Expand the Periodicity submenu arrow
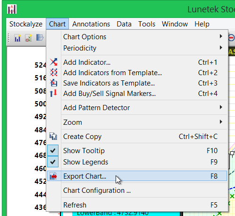This screenshot has width=235, height=216. [221, 48]
